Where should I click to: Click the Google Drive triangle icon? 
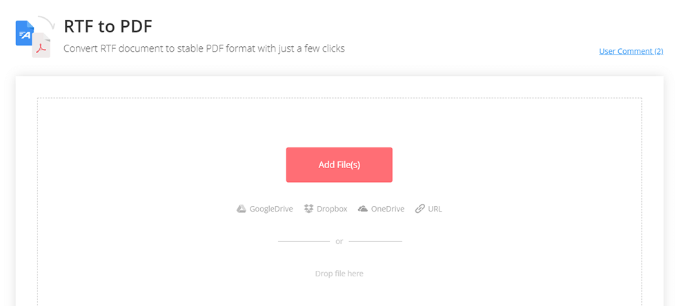pos(241,209)
